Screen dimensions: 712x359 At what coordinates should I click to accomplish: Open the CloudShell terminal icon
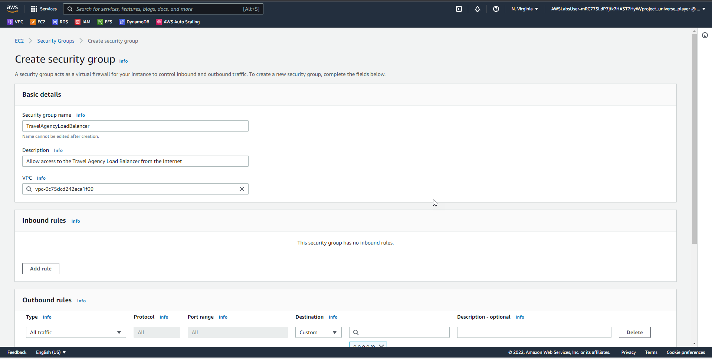point(459,9)
